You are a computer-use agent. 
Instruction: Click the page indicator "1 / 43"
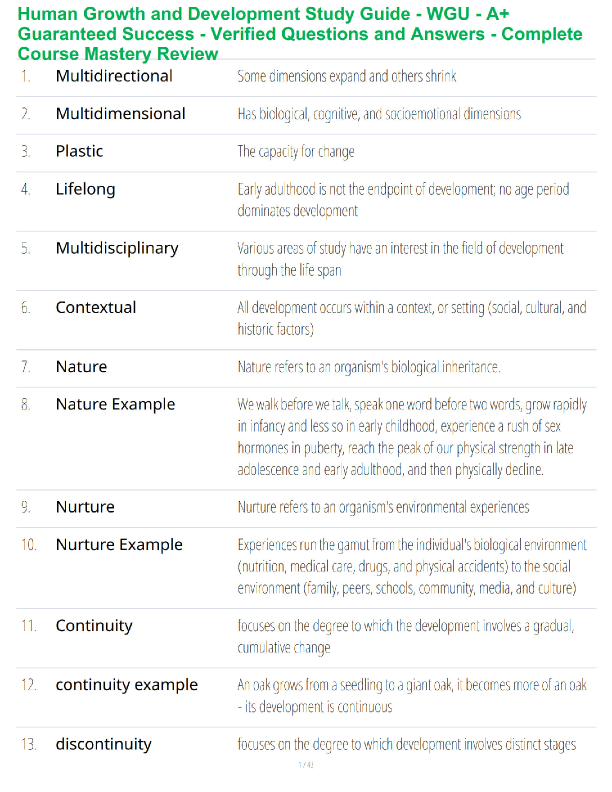coord(306,764)
